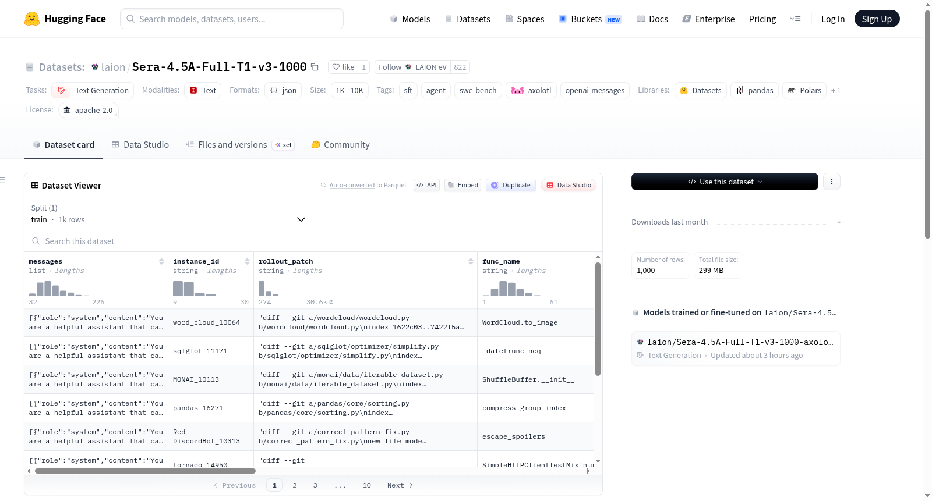Open the three-dot dataset options menu
932x501 pixels.
tap(831, 182)
